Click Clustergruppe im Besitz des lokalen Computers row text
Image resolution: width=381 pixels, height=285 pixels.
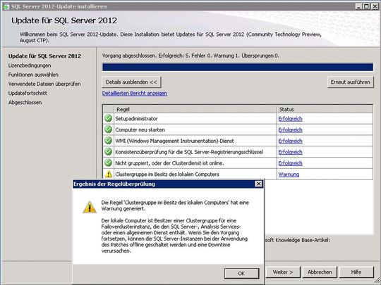click(x=167, y=175)
